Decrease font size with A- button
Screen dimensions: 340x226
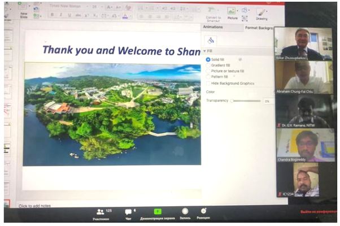pos(118,7)
